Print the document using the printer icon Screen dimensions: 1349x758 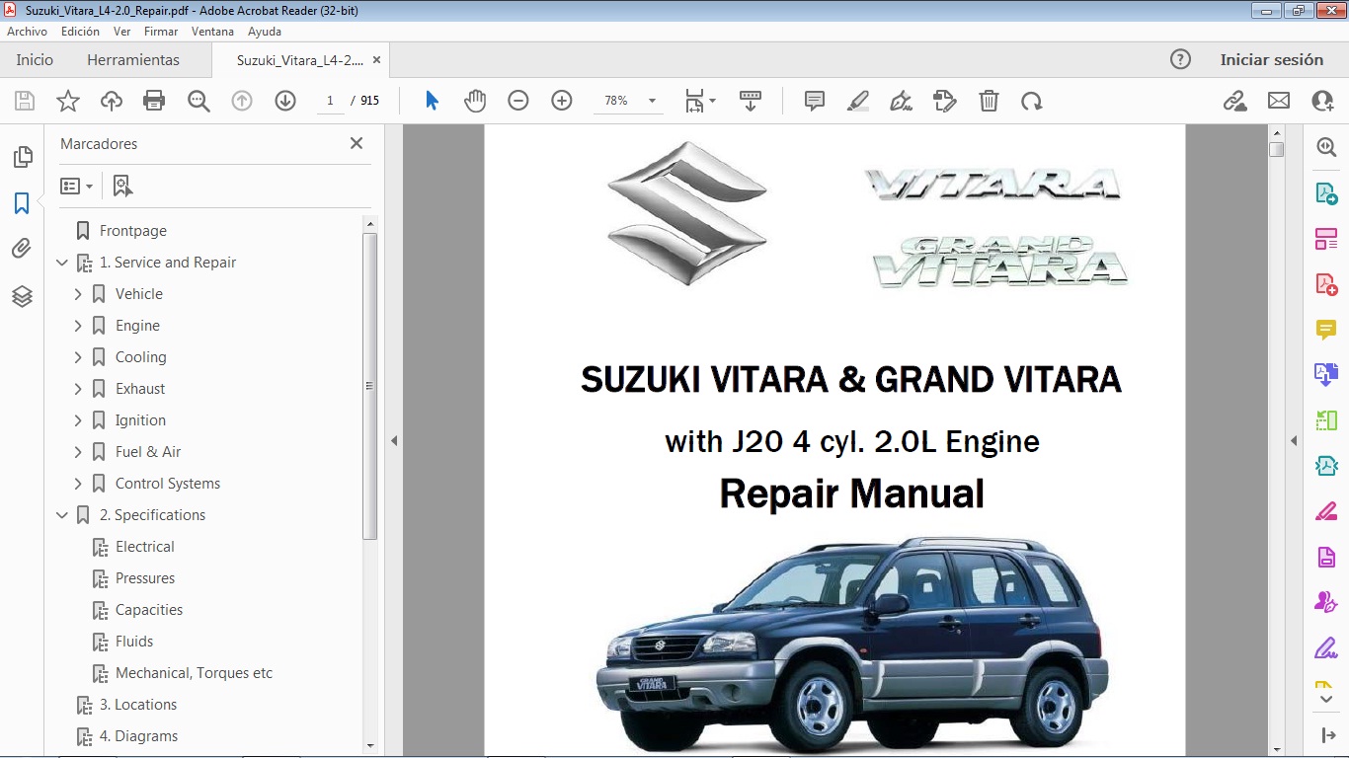point(154,101)
